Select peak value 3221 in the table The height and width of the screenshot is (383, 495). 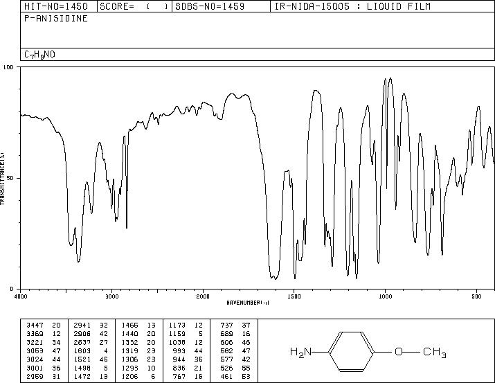(x=35, y=342)
